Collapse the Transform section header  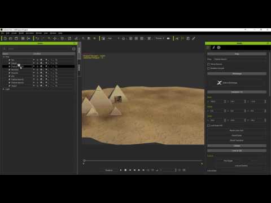point(237,92)
